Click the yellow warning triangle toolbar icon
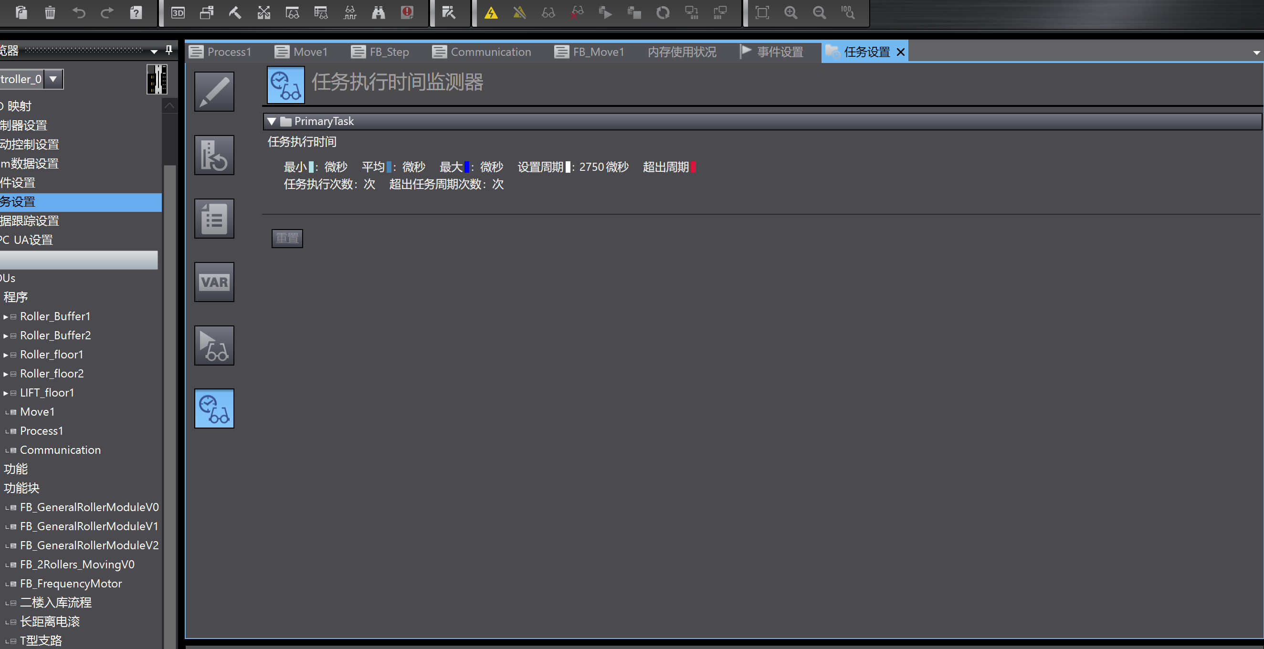The height and width of the screenshot is (649, 1264). [491, 13]
